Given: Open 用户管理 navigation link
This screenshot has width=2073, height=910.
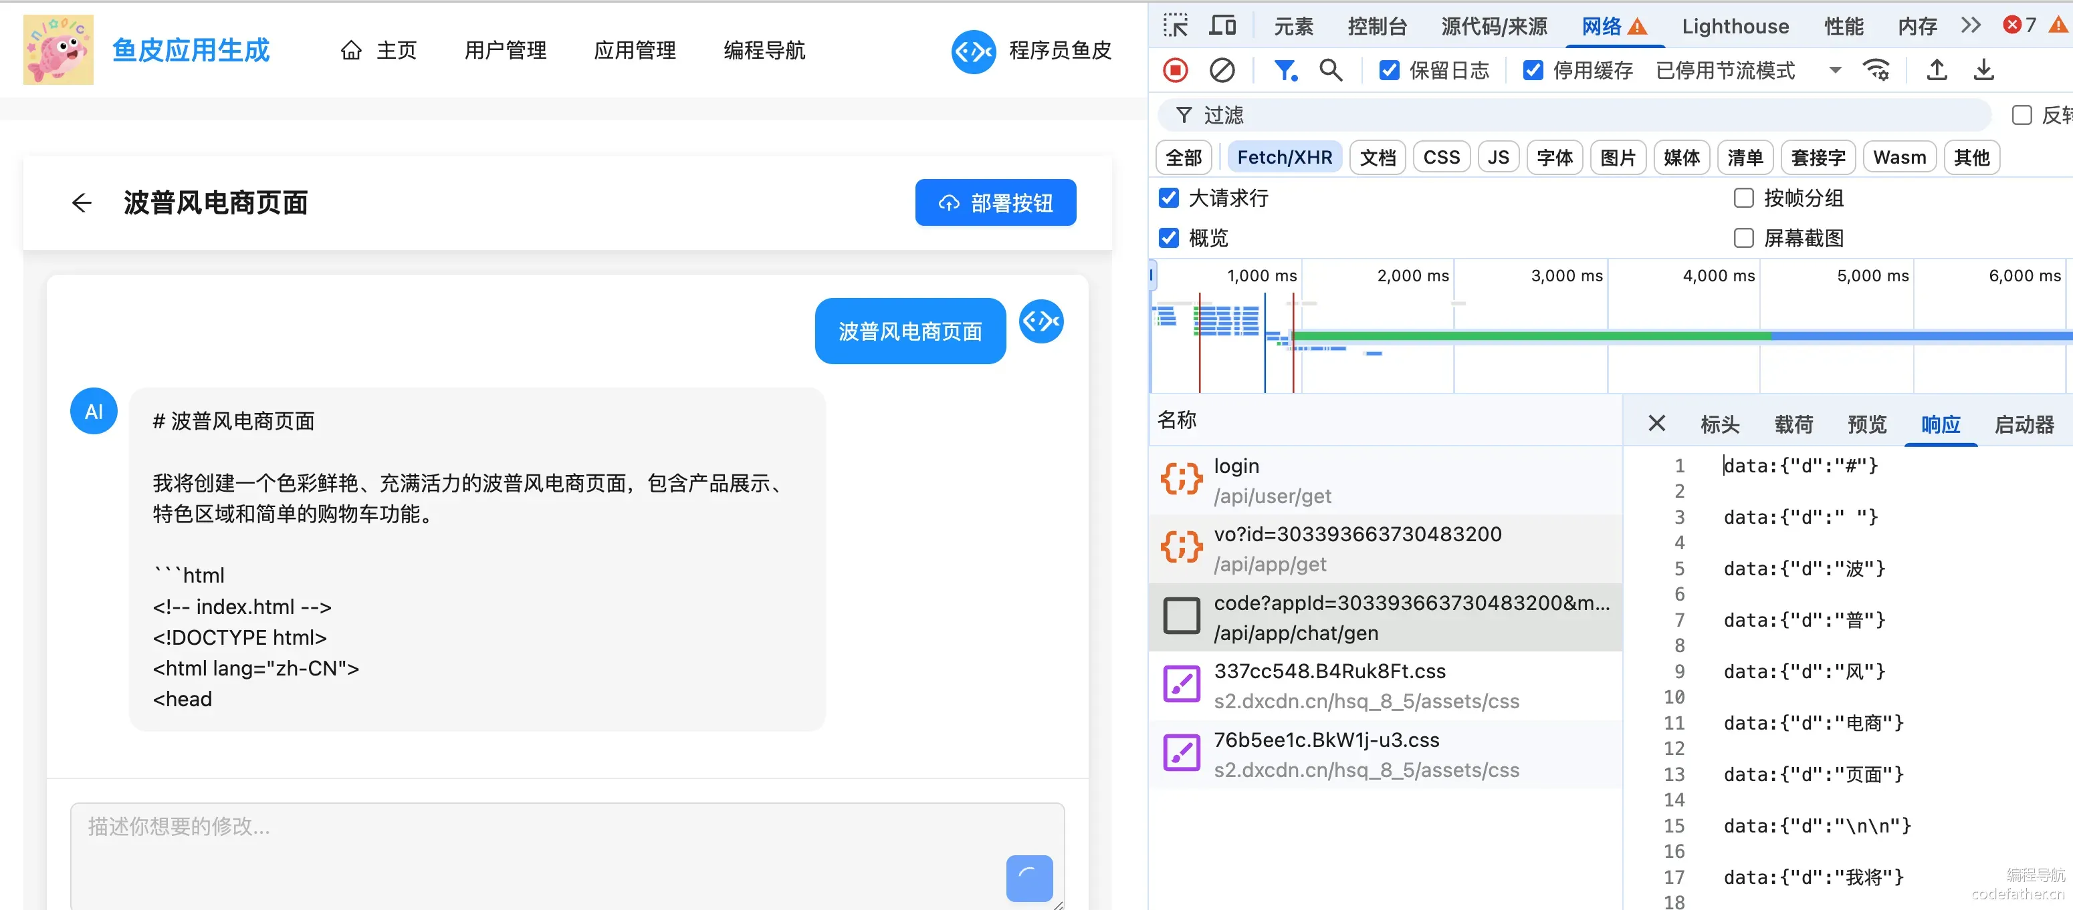Looking at the screenshot, I should (x=506, y=51).
